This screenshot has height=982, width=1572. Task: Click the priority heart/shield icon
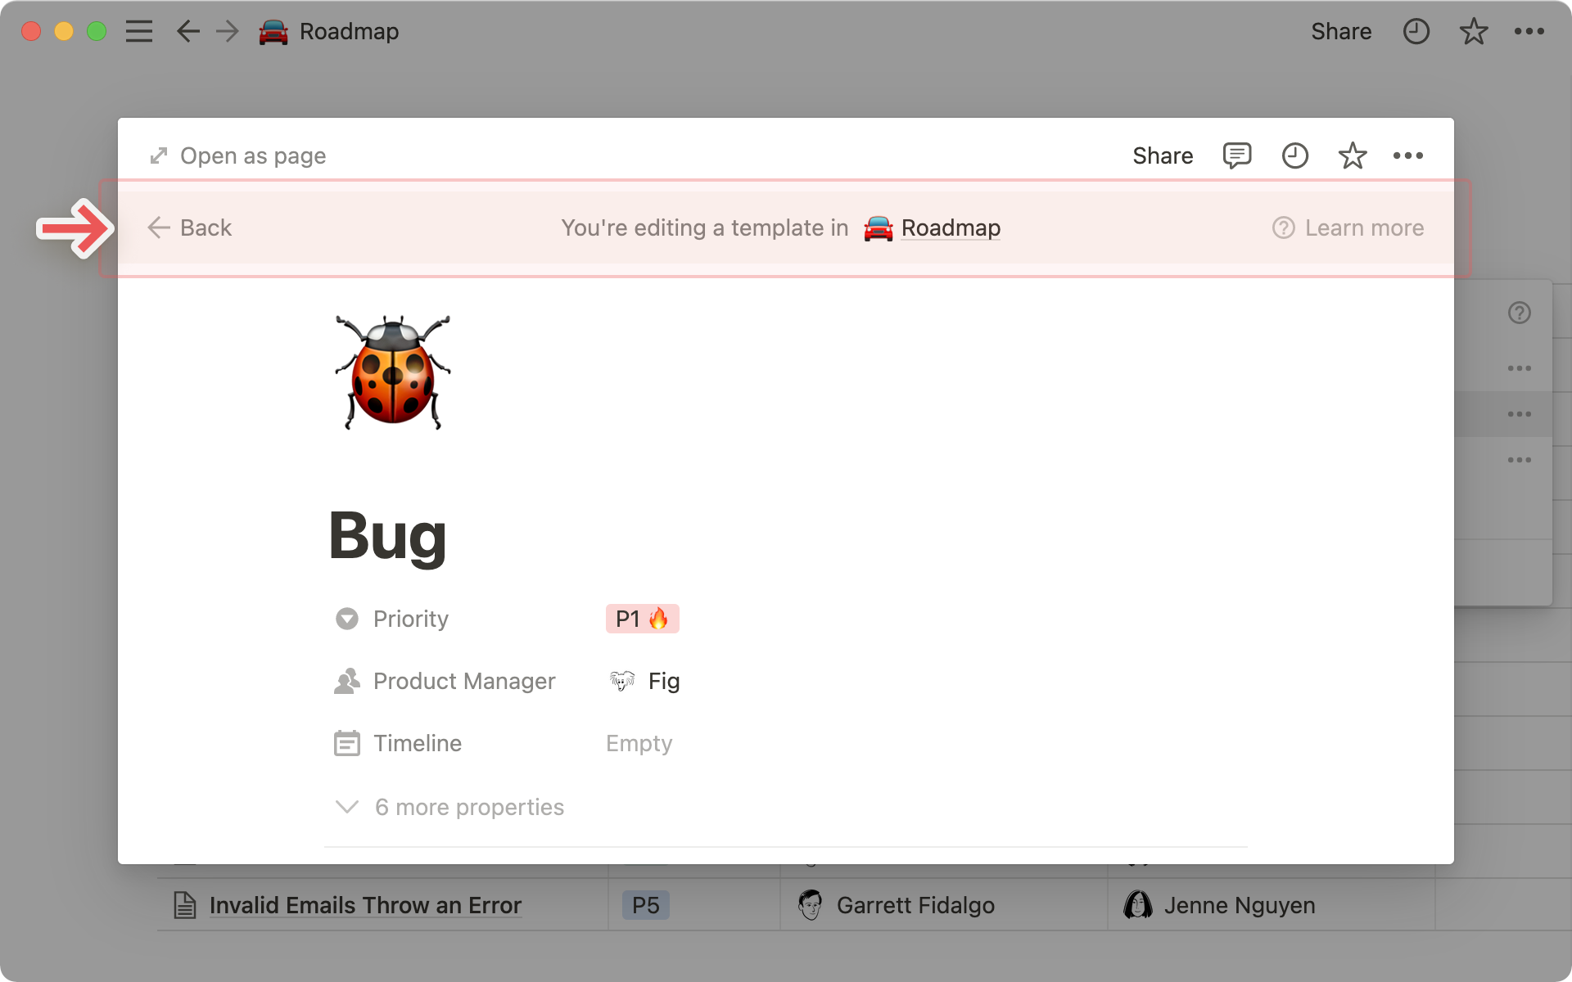(x=347, y=619)
